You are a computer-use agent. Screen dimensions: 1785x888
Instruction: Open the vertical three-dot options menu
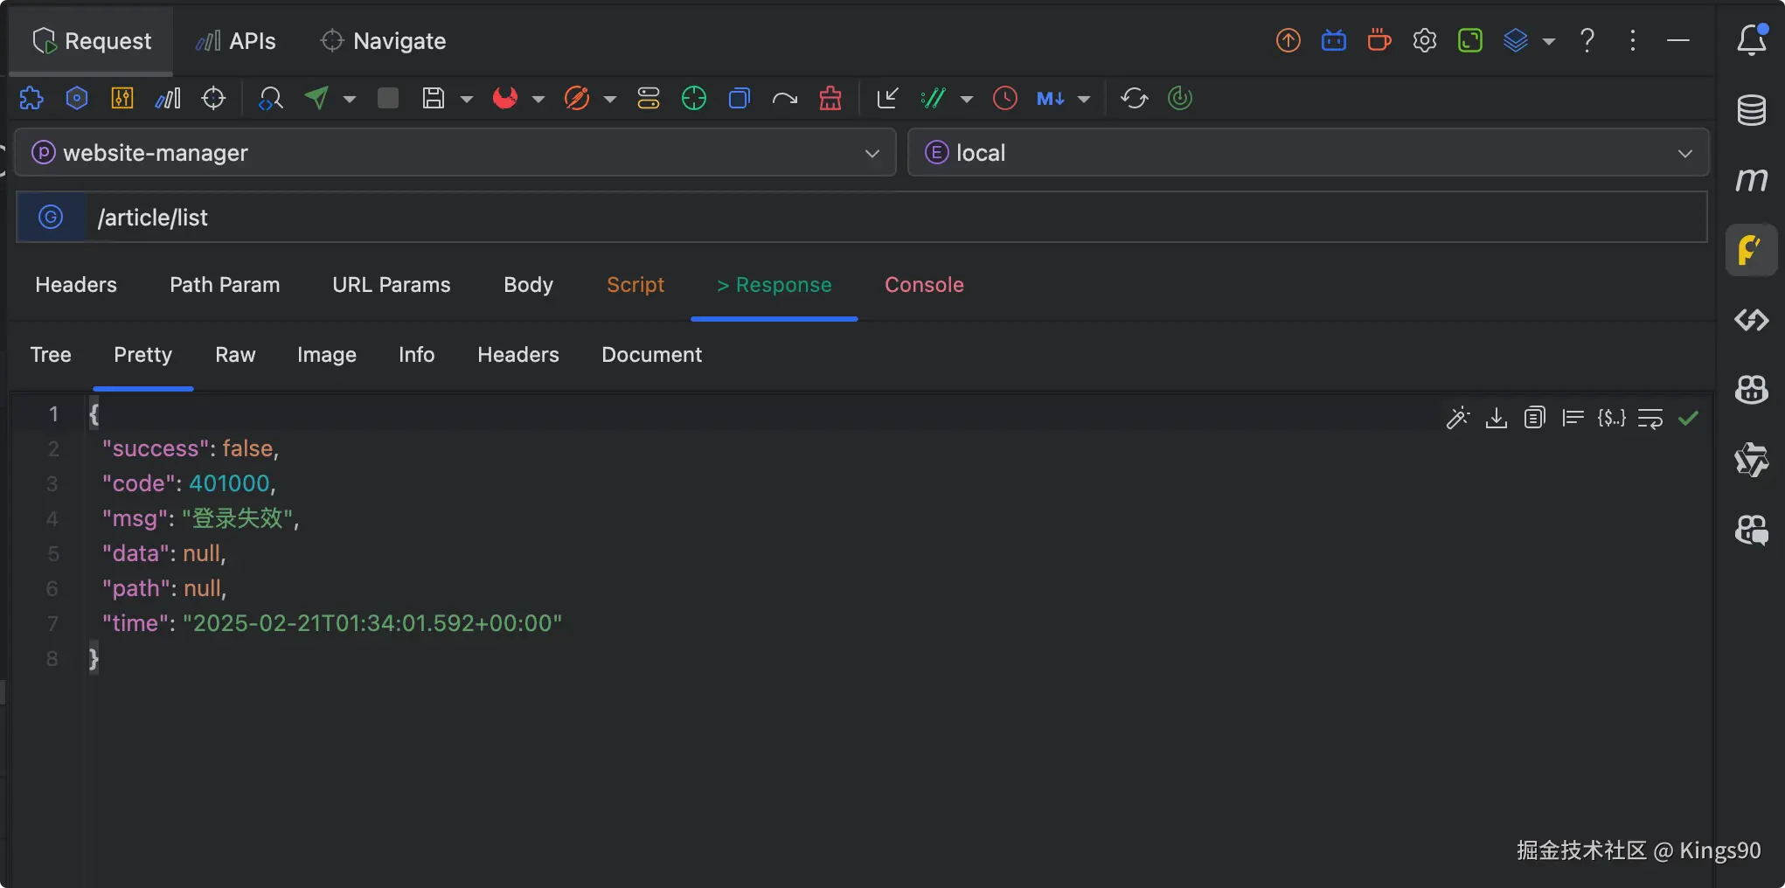[1633, 40]
